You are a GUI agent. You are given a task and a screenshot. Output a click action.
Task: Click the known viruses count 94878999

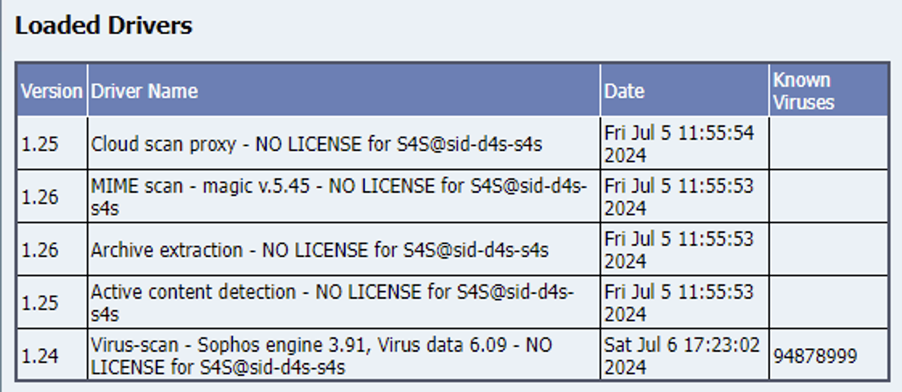814,356
